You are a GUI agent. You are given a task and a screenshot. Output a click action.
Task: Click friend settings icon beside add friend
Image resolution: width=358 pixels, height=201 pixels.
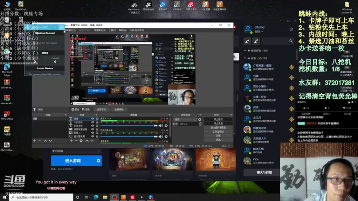256,41
